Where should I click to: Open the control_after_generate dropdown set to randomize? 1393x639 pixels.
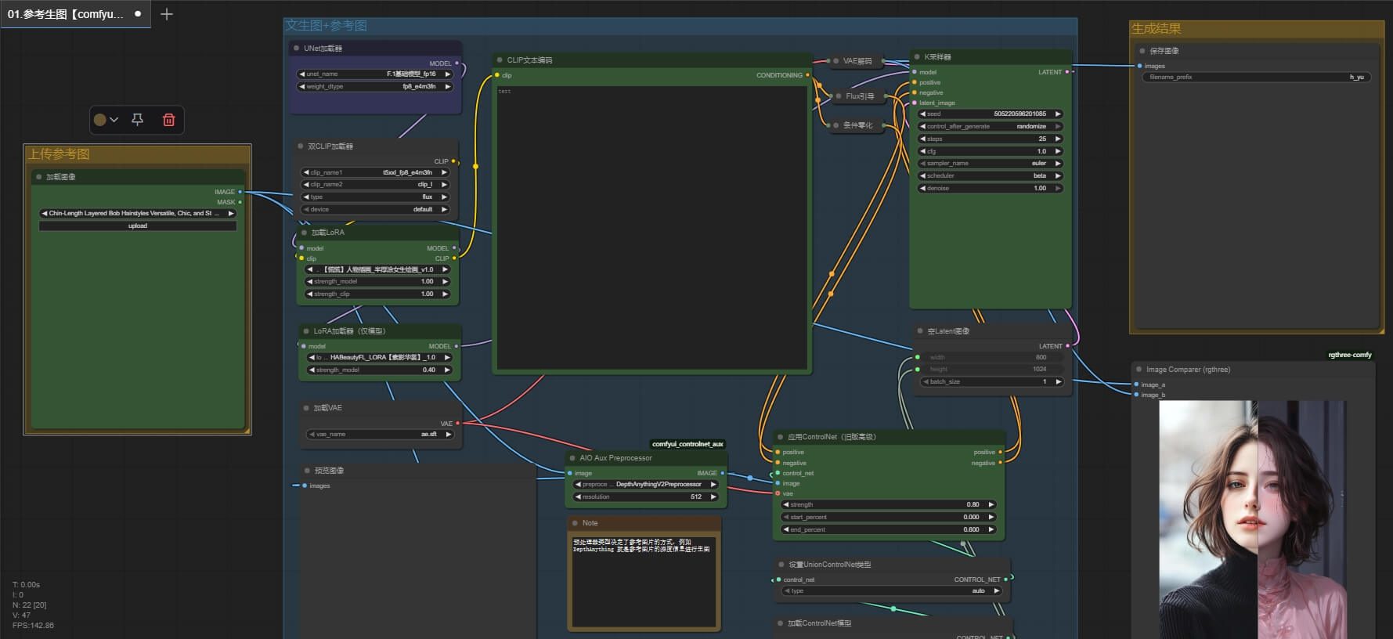[x=991, y=126]
